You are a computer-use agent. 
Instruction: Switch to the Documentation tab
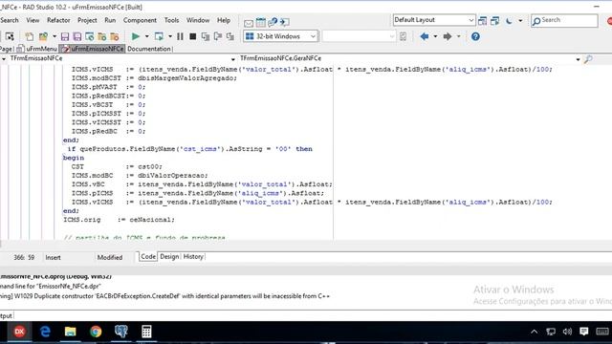coord(149,49)
